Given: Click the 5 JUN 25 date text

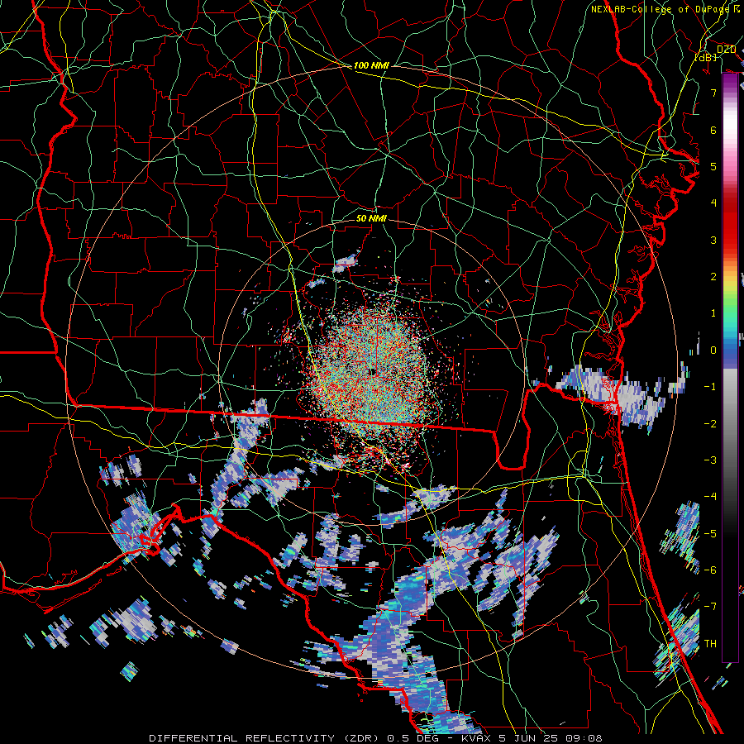Looking at the screenshot, I should (529, 738).
